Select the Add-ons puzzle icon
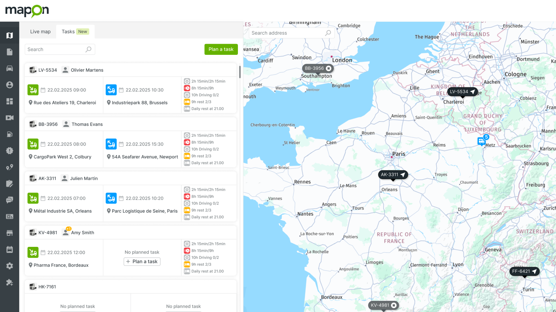Image resolution: width=556 pixels, height=312 pixels. click(9, 282)
